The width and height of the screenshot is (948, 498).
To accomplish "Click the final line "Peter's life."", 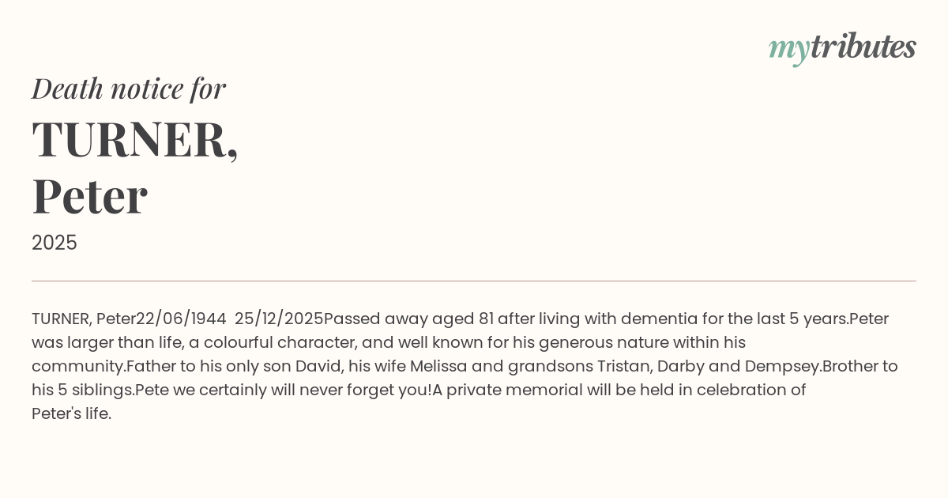I will (x=71, y=413).
